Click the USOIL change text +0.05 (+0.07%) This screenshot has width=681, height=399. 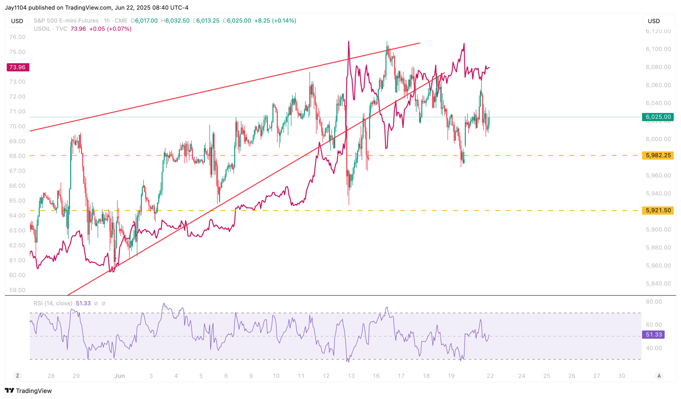click(110, 29)
